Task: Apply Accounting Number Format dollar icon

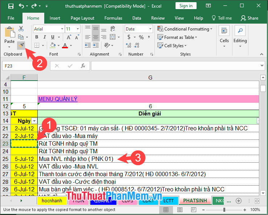Action: [129, 37]
